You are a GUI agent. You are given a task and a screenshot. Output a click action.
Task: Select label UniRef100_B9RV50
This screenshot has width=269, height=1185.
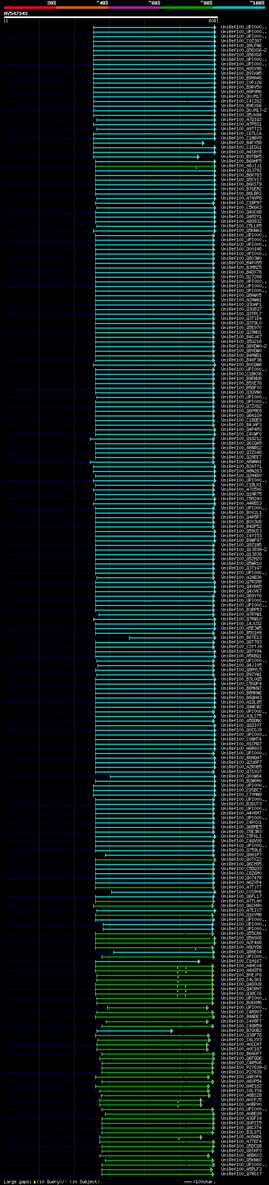point(241,87)
